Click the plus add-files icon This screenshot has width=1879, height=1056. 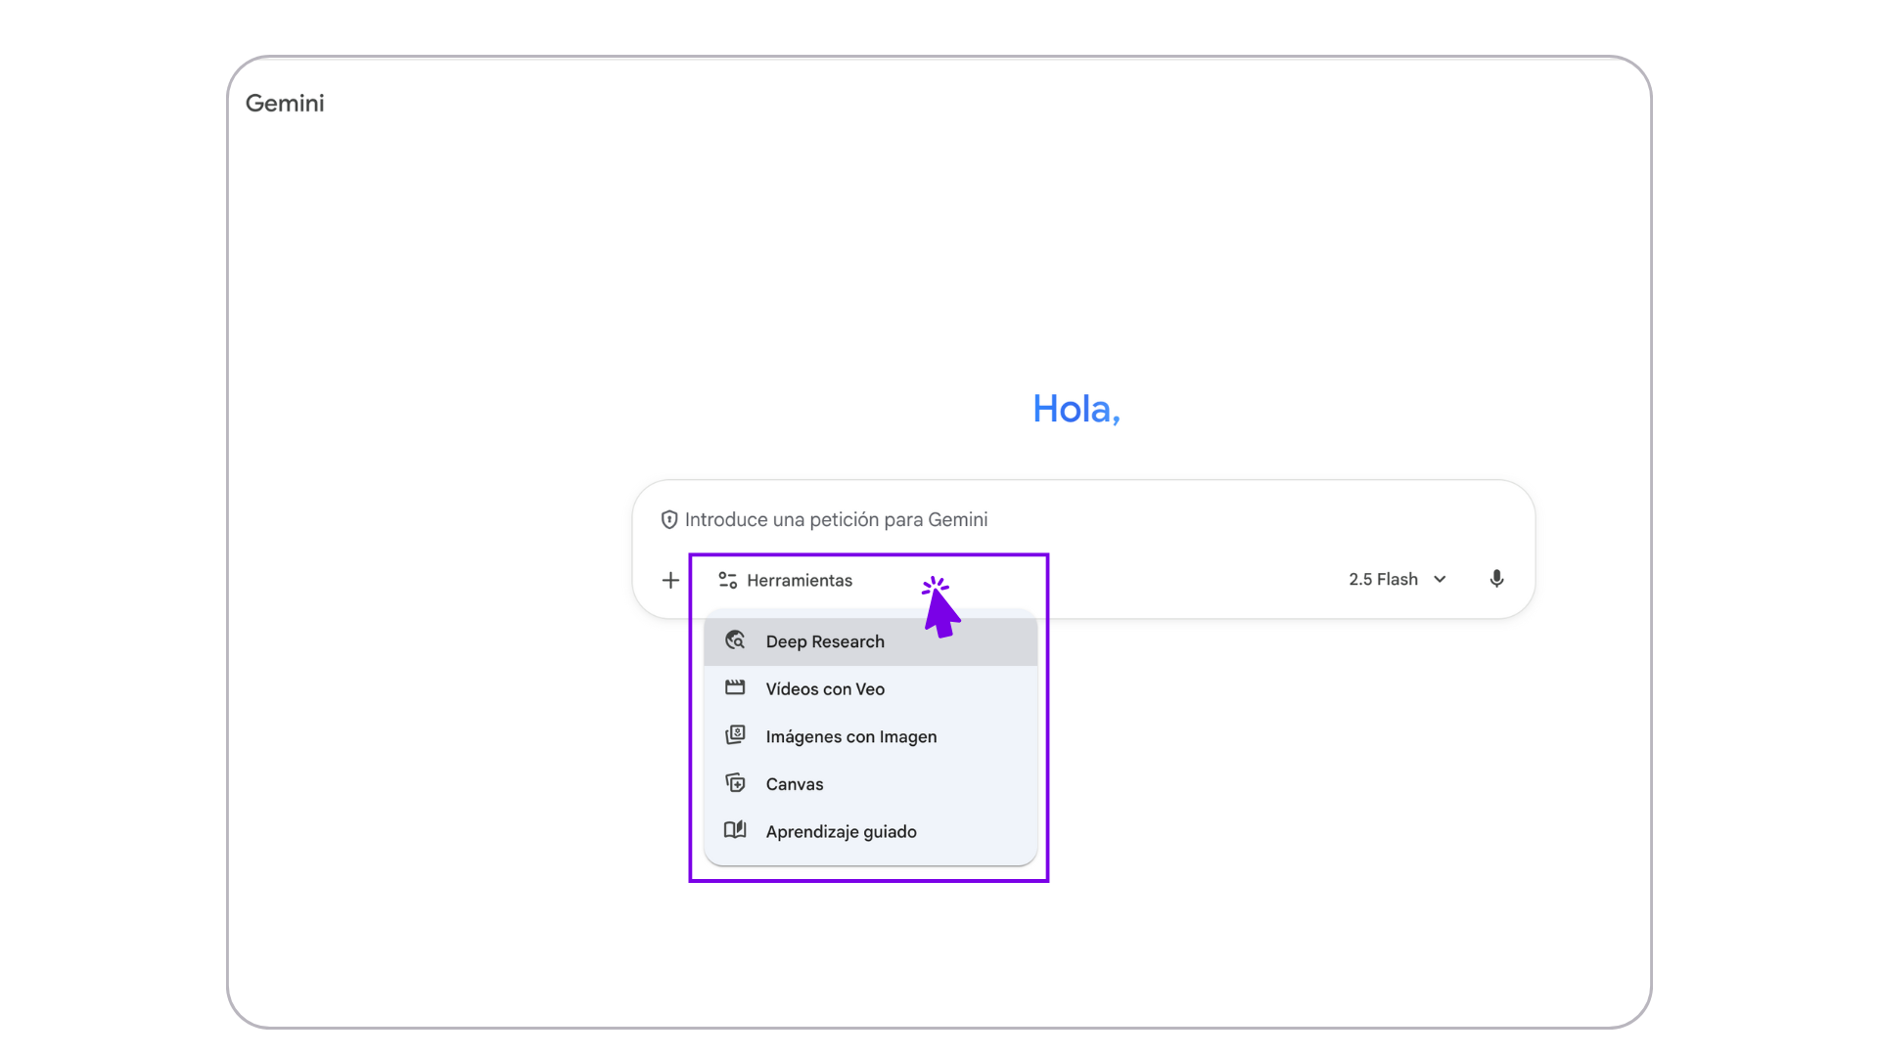(x=670, y=581)
